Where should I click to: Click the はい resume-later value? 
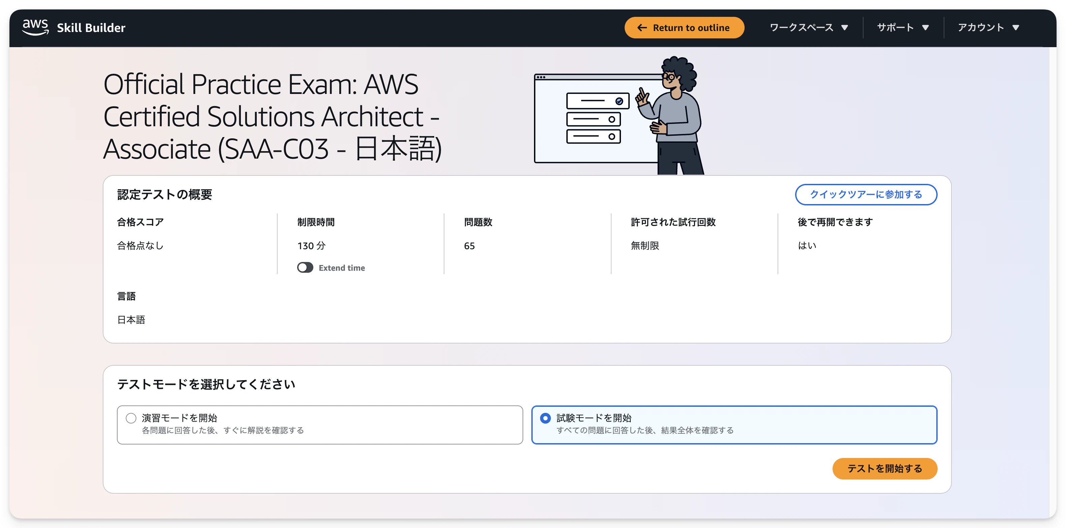click(x=807, y=245)
